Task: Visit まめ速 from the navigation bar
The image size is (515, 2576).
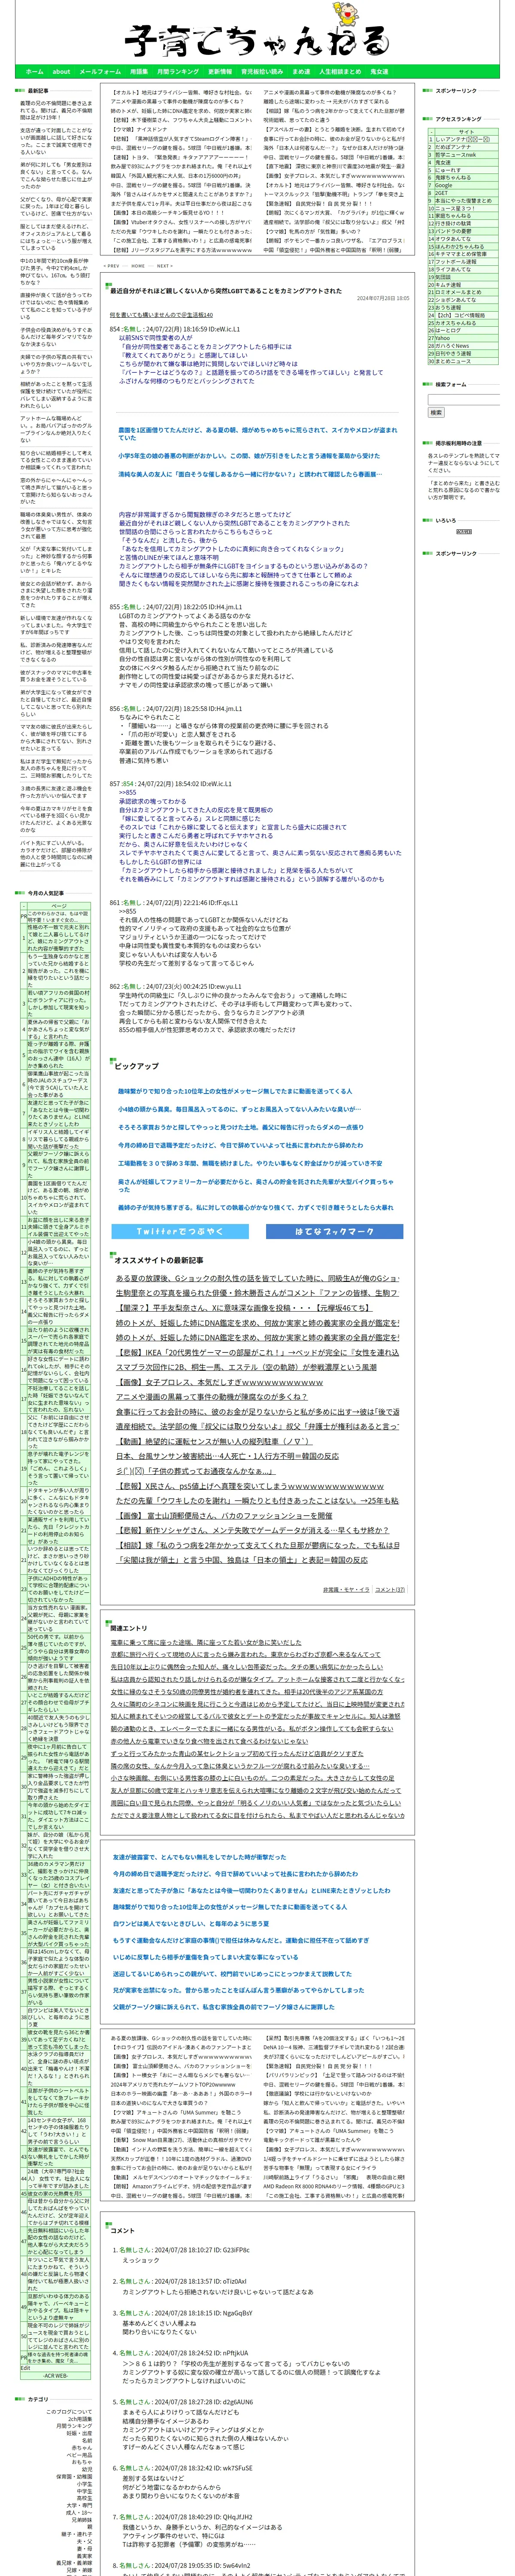Action: 301,72
